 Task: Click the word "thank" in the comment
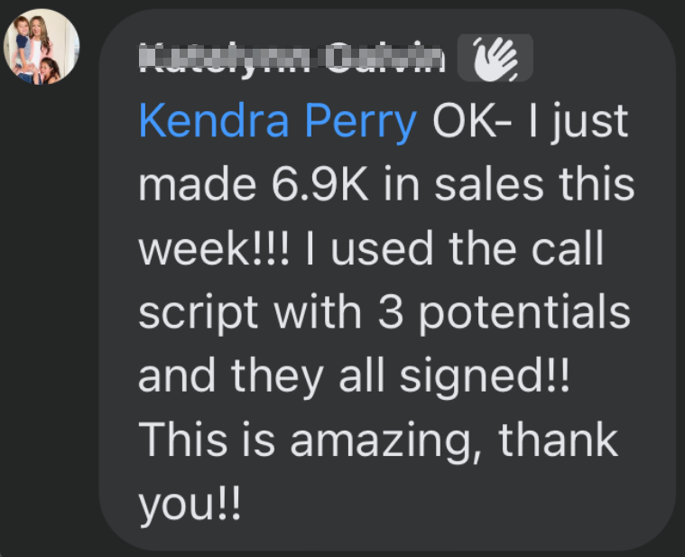558,440
